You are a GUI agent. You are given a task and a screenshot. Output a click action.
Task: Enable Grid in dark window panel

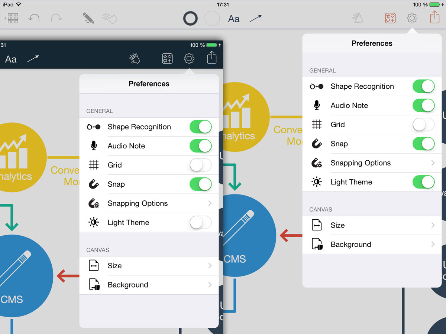(x=200, y=165)
